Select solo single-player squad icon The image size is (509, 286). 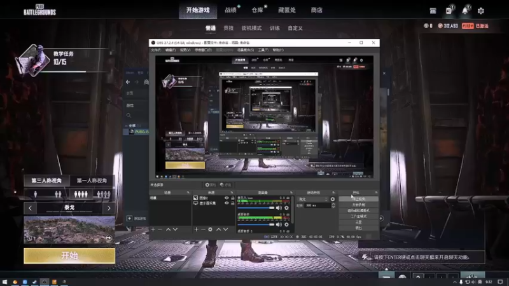point(36,194)
